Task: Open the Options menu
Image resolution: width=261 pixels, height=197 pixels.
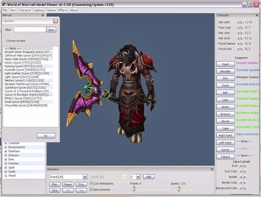Action: click(x=51, y=10)
